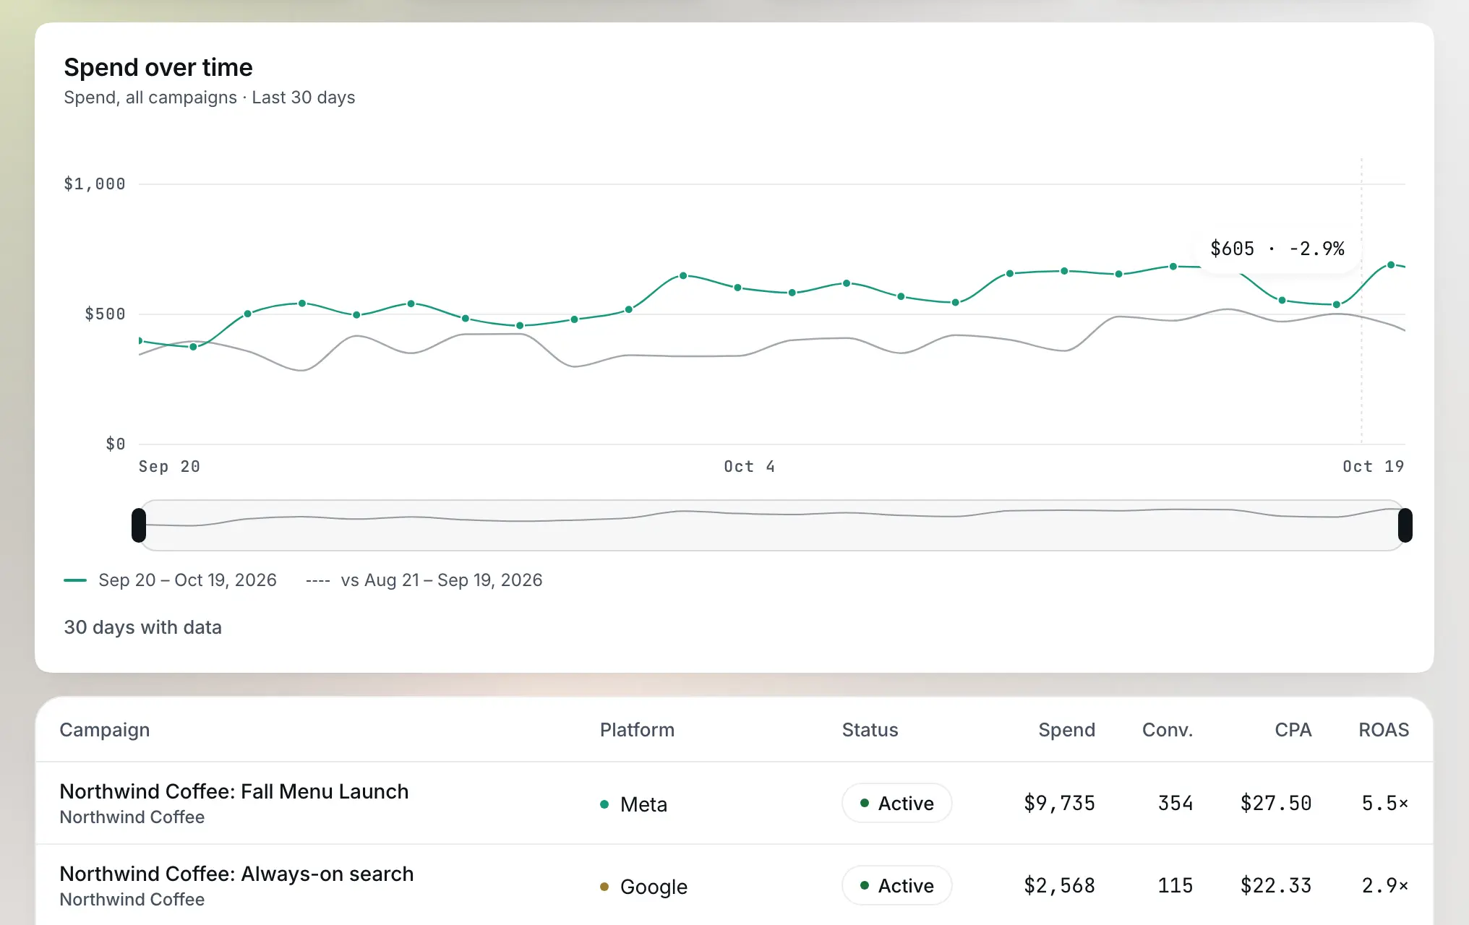This screenshot has width=1469, height=925.
Task: Open Northwind Coffee: Always-on search campaign
Action: 236,874
